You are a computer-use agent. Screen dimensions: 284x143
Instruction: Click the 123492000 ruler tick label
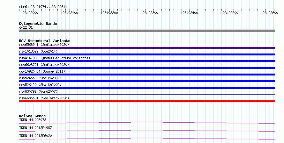(30, 13)
